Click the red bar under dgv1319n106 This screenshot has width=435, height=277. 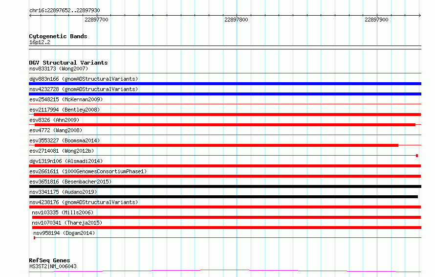coord(225,166)
